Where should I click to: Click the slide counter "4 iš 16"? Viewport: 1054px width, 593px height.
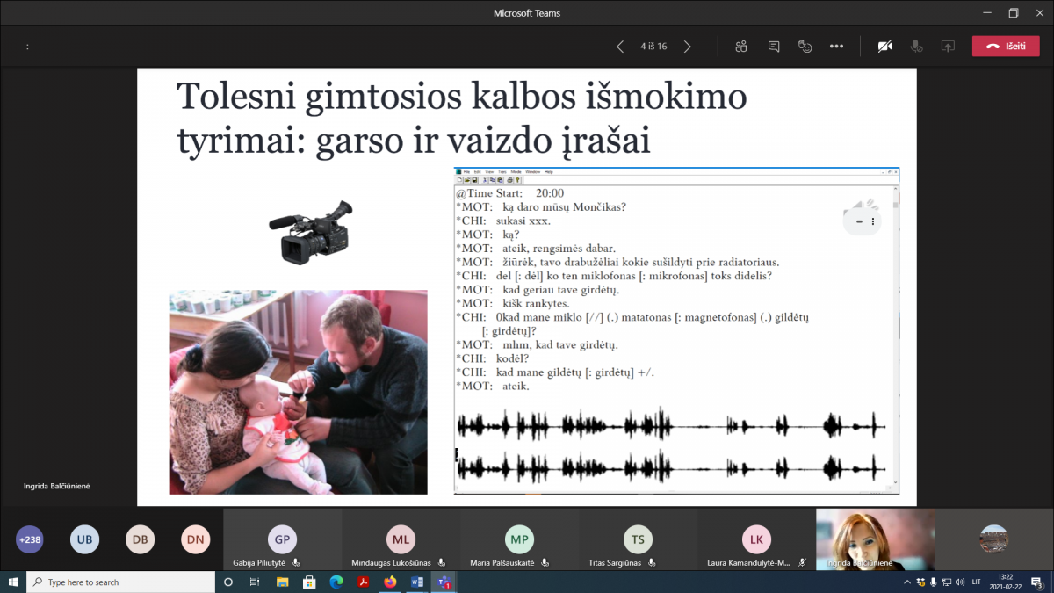pyautogui.click(x=653, y=46)
